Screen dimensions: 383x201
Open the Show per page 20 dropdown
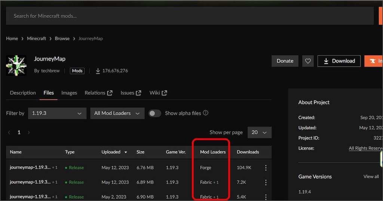[x=260, y=133]
